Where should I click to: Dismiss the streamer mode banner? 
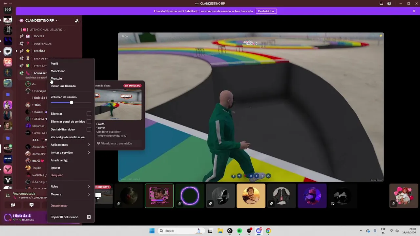point(414,11)
